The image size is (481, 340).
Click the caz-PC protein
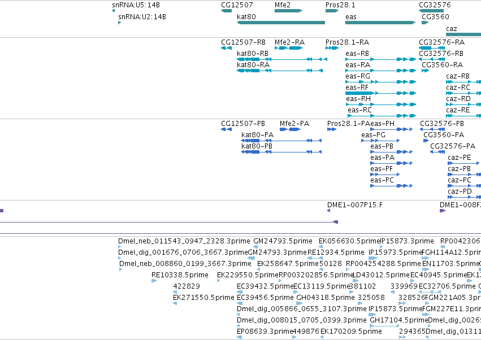point(465,185)
